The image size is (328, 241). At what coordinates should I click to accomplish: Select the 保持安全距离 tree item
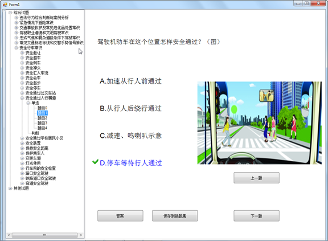(37, 148)
